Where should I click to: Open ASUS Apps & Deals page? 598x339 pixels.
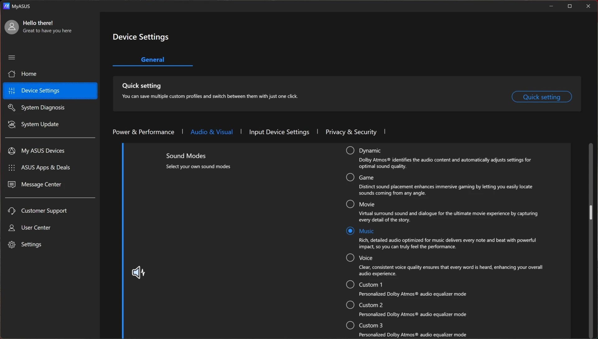50,167
